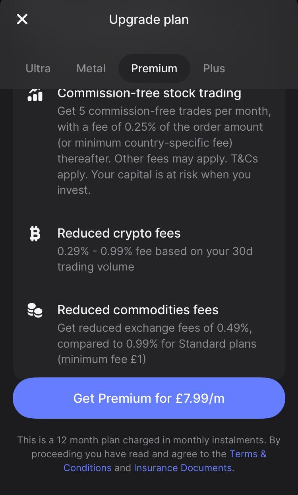Tap the 30d trading volume fee description

(155, 259)
